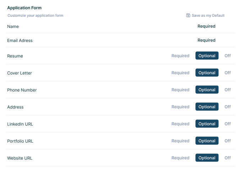Turn Off LinkedIn URL field

point(228,123)
